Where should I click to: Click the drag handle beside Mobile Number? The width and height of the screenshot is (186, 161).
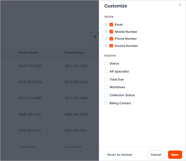[x=106, y=32]
